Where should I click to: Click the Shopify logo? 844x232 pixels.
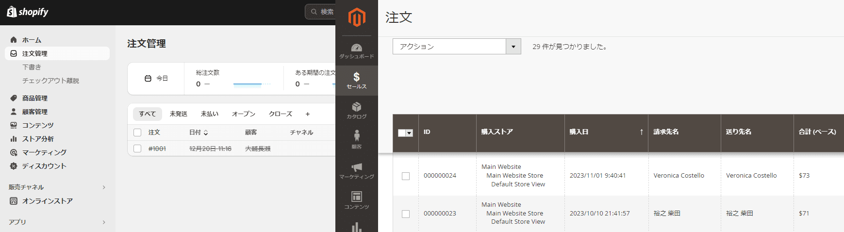click(28, 12)
